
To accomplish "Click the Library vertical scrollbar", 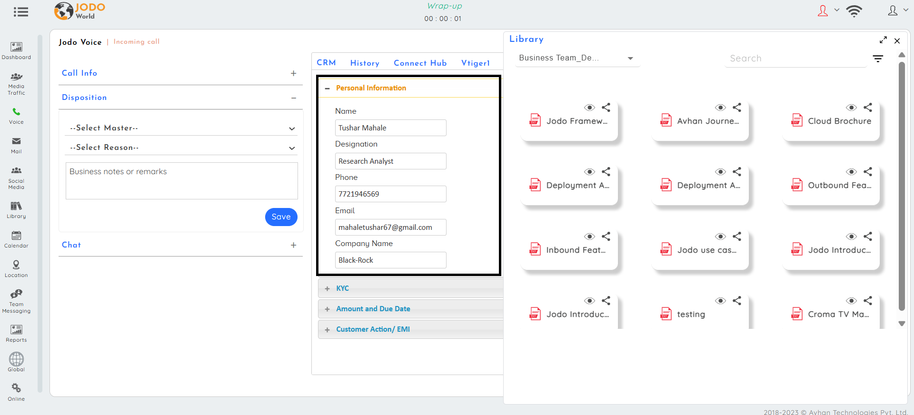I will (x=902, y=186).
